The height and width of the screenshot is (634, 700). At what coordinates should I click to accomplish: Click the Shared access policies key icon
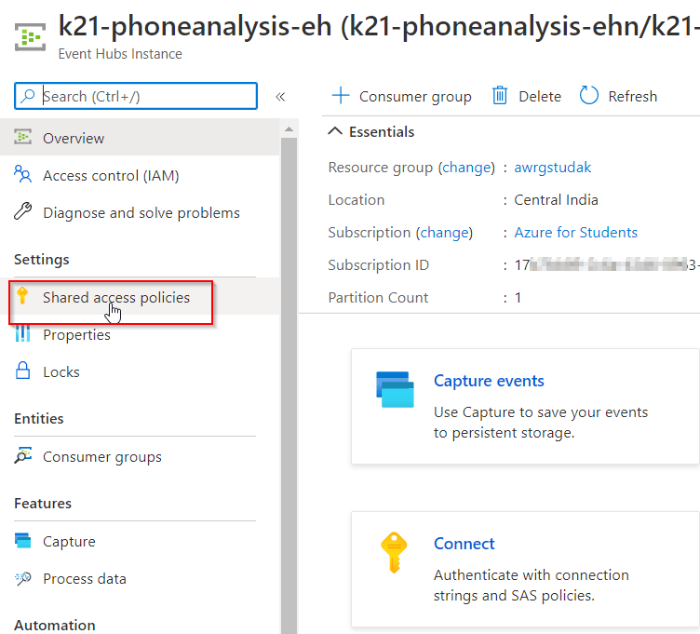23,298
